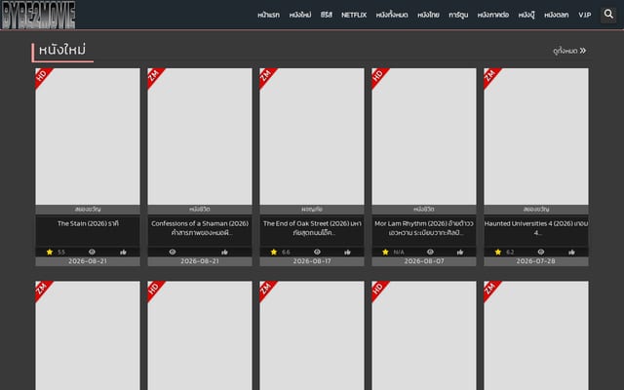Click date 2026-07-28
Viewport: 624px width, 390px height.
(536, 261)
